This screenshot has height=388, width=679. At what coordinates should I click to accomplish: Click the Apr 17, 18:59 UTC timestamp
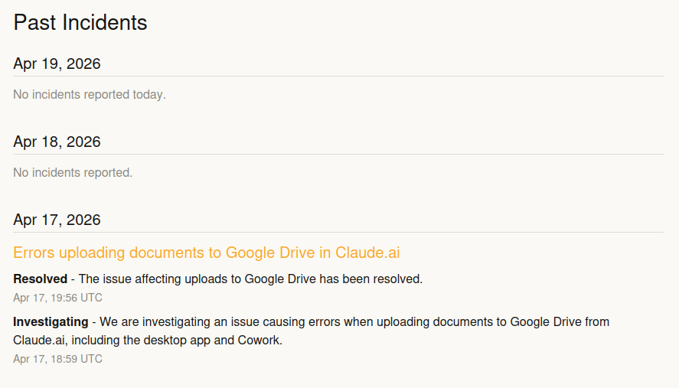point(57,359)
